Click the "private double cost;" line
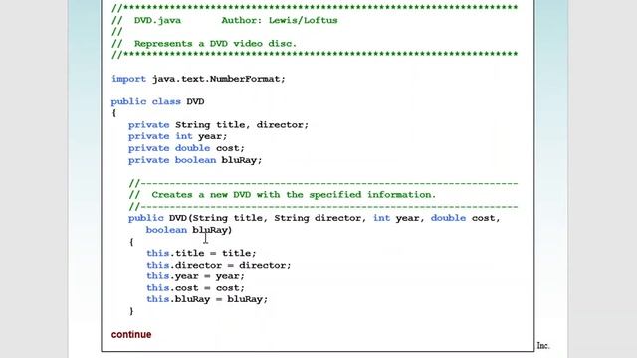 pos(186,148)
